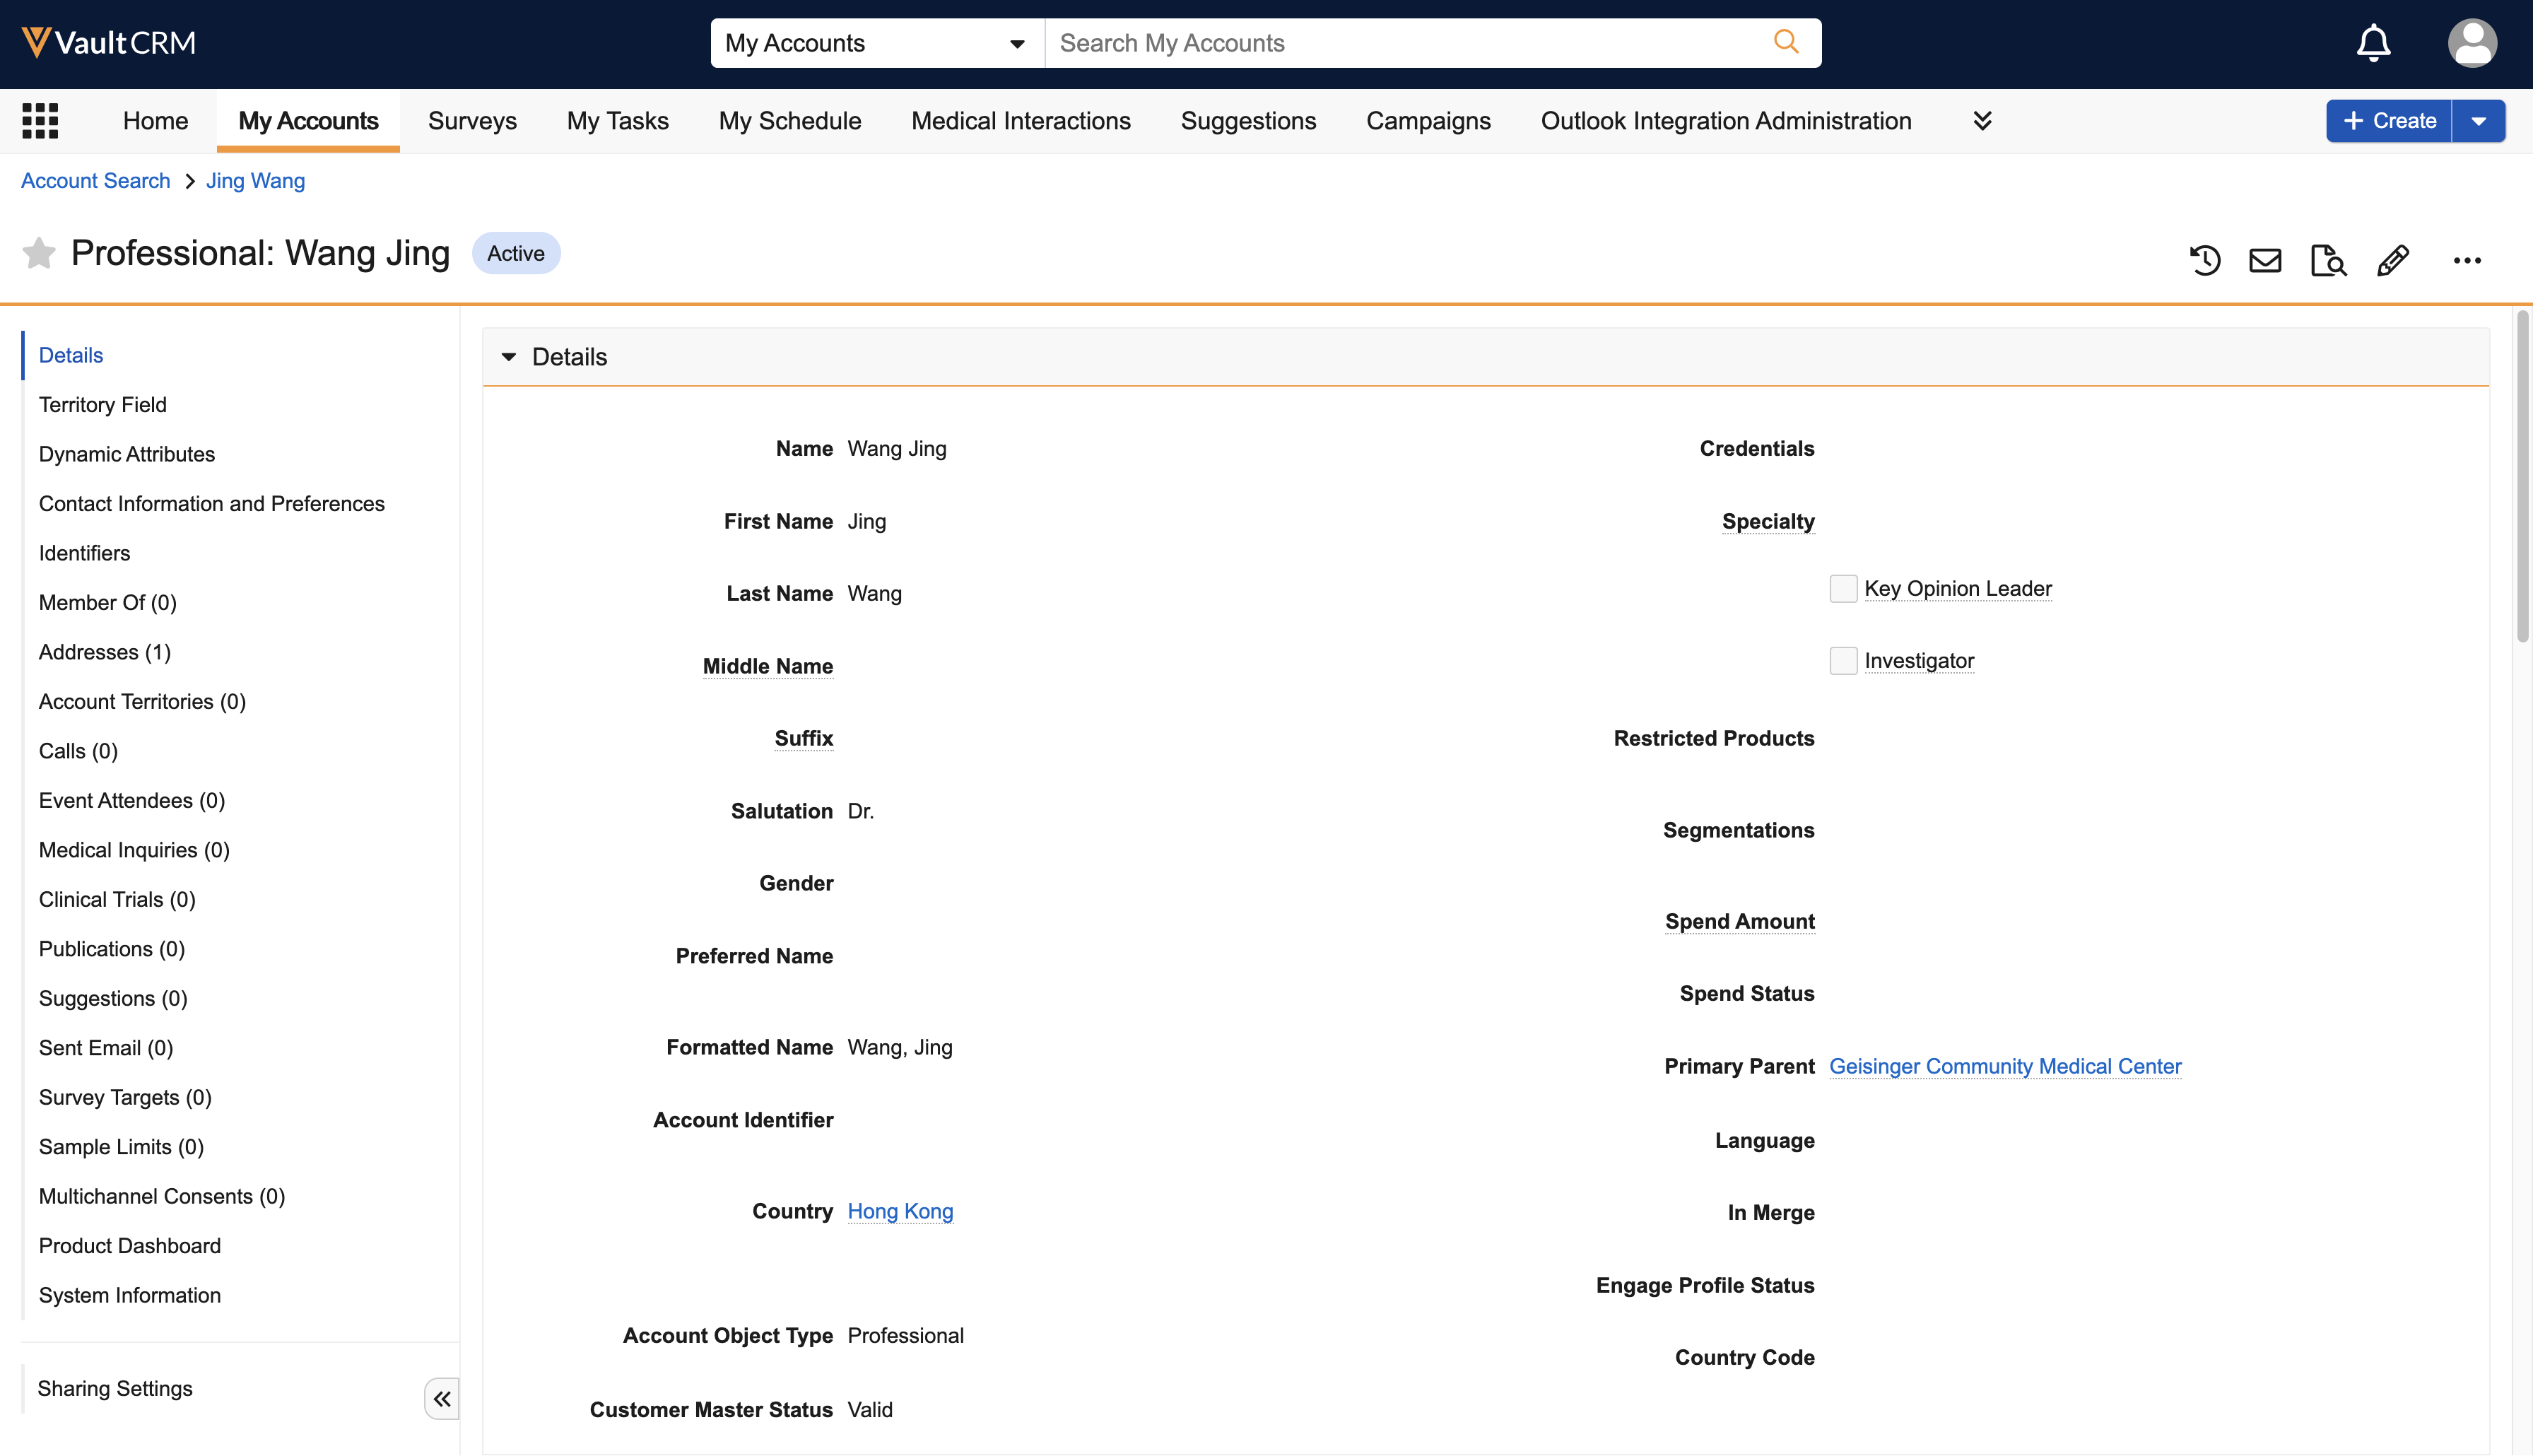Viewport: 2533px width, 1456px height.
Task: Favorite the record with the star icon
Action: click(x=39, y=253)
